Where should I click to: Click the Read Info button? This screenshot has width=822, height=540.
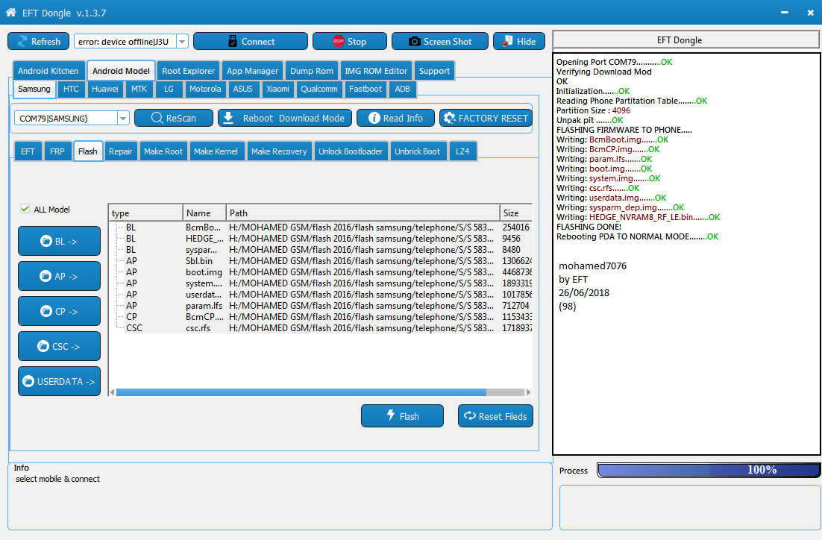pos(396,118)
